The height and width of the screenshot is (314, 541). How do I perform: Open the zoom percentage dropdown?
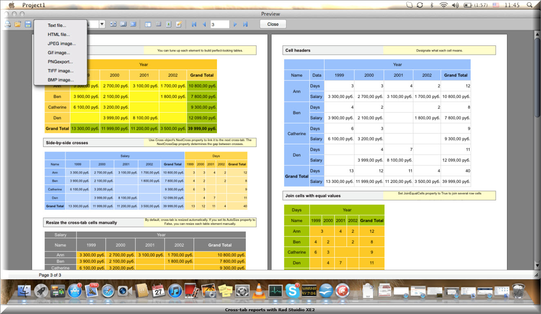[x=102, y=24]
